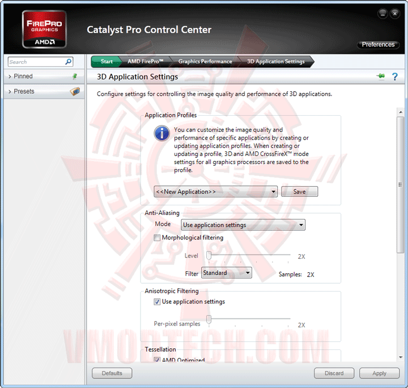408x388 pixels.
Task: Select the AMD FirePro breadcrumb
Action: point(146,61)
